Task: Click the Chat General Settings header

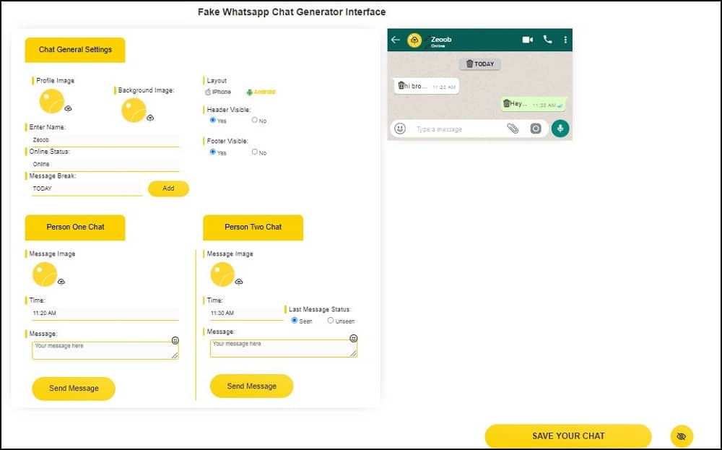Action: 75,50
